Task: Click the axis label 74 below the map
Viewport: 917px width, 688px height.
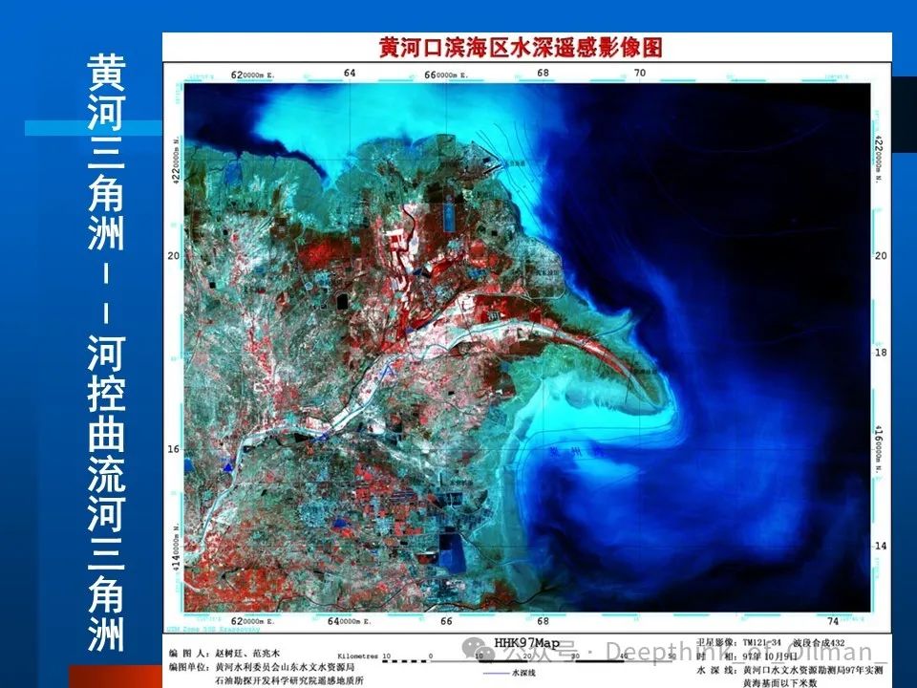Action: [833, 621]
